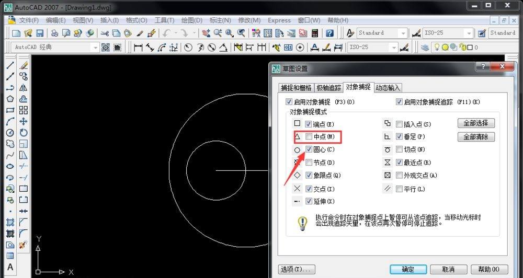Screen dimensions: 523x278
Task: Expand the Redo history dropdown arrow
Action: 194,33
